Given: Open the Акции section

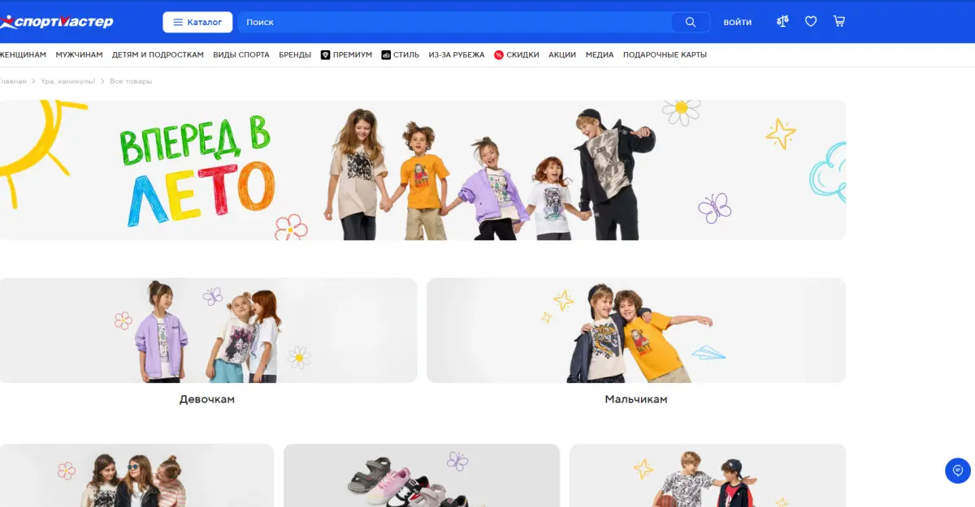Looking at the screenshot, I should [x=562, y=55].
